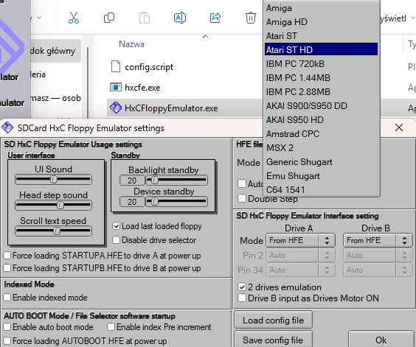The width and height of the screenshot is (416, 347).
Task: Click the Cut scissors icon in File Explorer
Action: pyautogui.click(x=74, y=18)
